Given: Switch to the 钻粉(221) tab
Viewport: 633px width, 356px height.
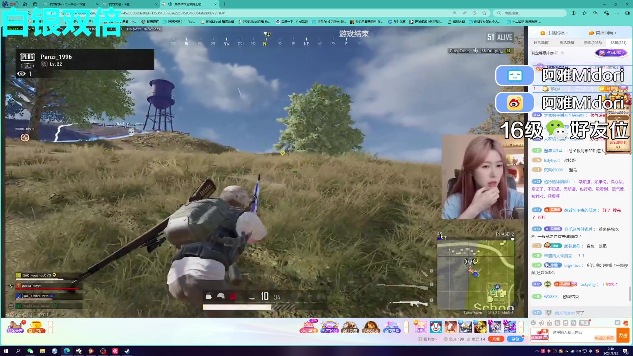Looking at the screenshot, I should [618, 43].
